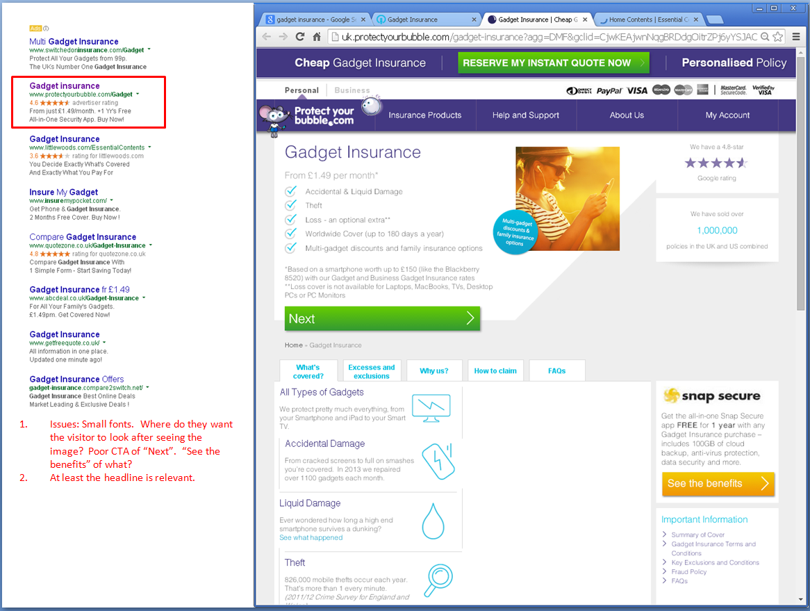The image size is (810, 611).
Task: Click the Accidental & Liquid Damage checkmark
Action: coord(291,191)
